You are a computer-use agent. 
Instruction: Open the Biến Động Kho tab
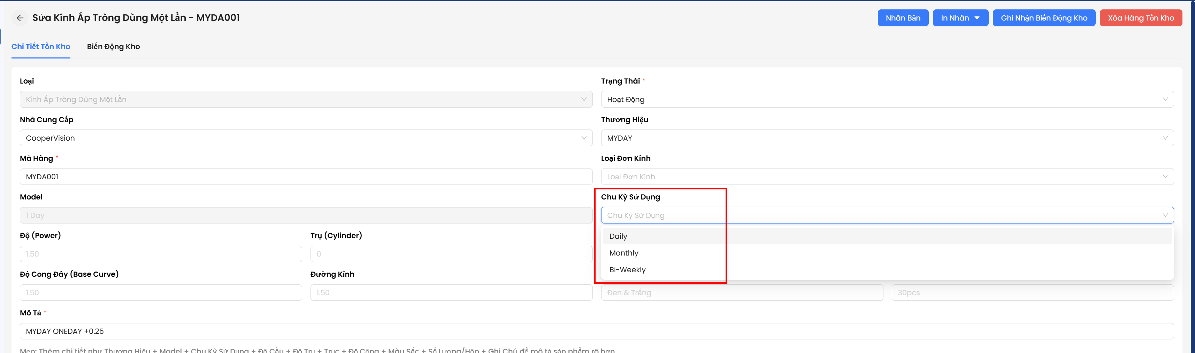point(113,46)
